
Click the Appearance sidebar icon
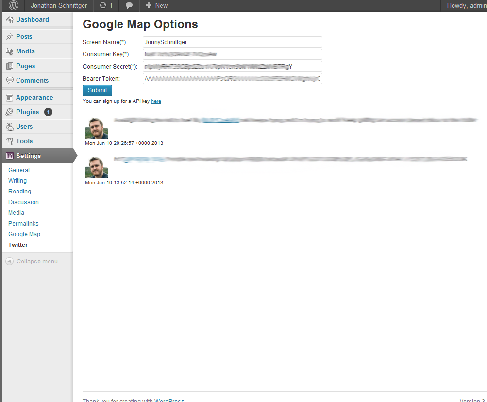pos(10,98)
